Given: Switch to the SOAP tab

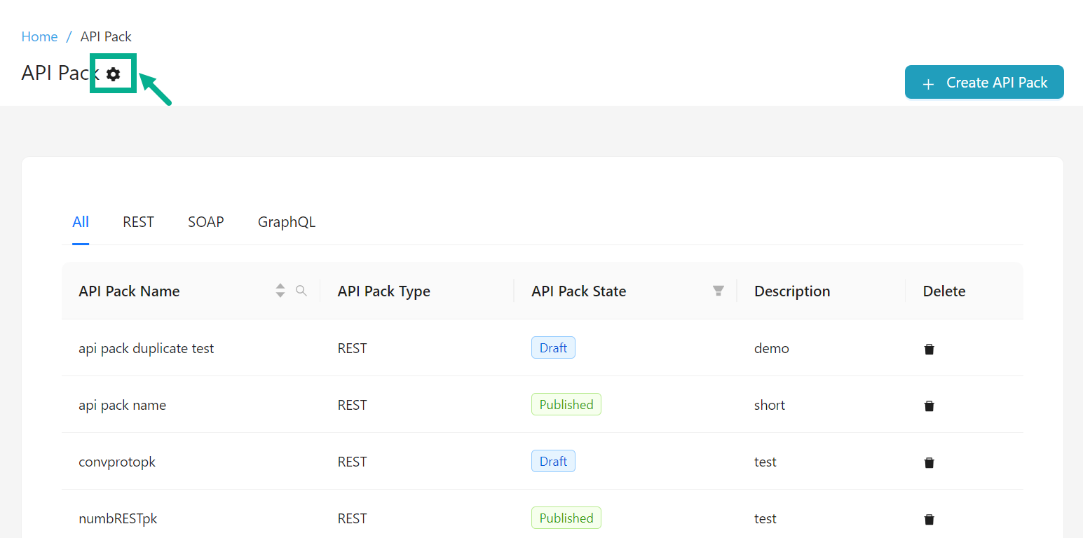Looking at the screenshot, I should [x=205, y=222].
